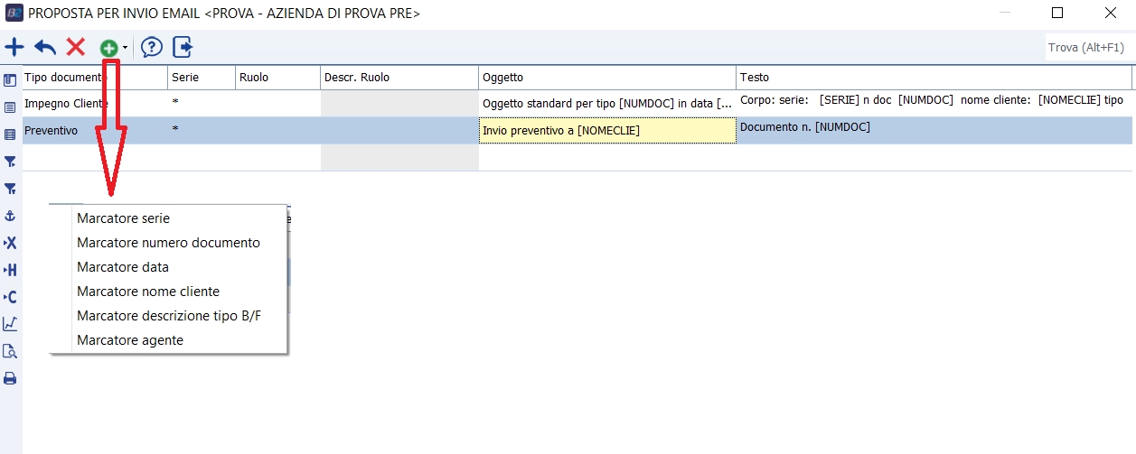Image resolution: width=1136 pixels, height=454 pixels.
Task: Edit the Invio preventivo a [NOMECLIE] field
Action: [607, 131]
